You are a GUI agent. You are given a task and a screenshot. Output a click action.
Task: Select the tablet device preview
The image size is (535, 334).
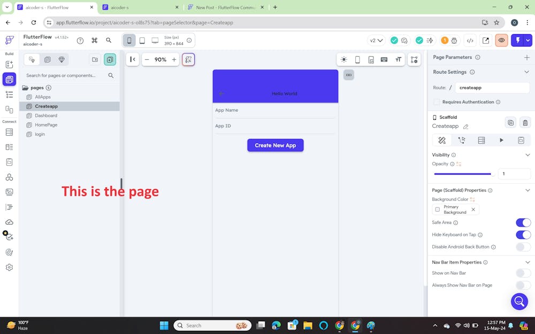(142, 41)
